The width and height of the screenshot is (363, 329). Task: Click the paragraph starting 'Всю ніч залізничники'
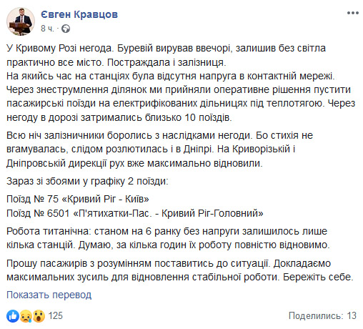tap(159, 149)
